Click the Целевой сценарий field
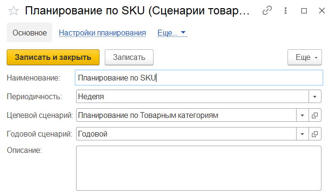The image size is (332, 196). [187, 115]
